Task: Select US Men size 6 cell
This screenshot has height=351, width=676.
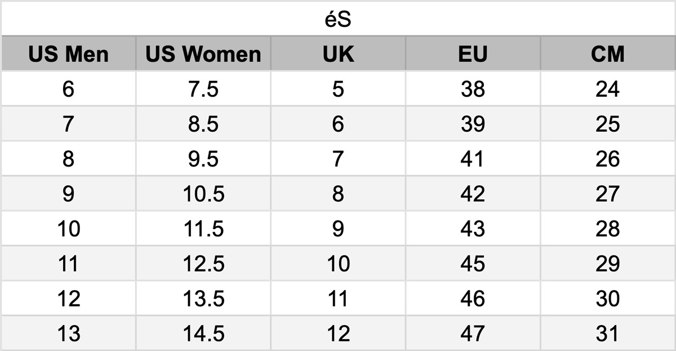Action: point(68,89)
